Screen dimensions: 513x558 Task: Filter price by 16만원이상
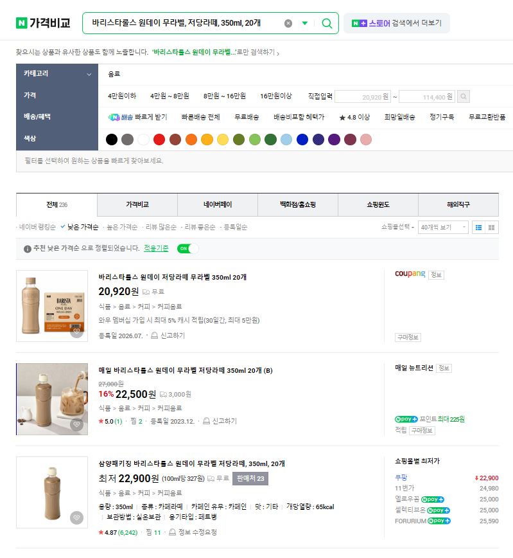[x=276, y=96]
